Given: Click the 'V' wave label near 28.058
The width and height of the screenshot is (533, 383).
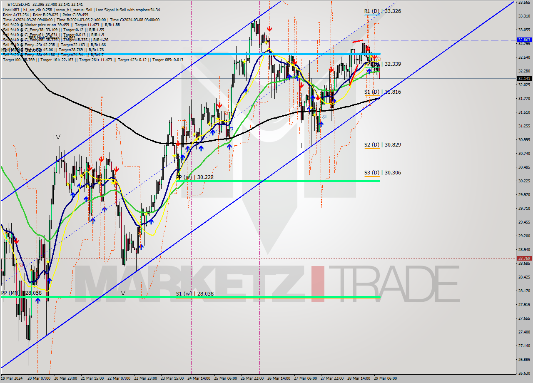Looking at the screenshot, I should 123,293.
